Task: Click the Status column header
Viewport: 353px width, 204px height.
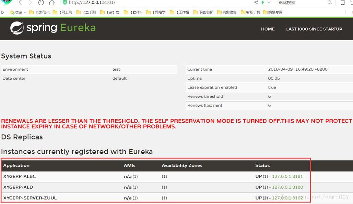Action: point(262,165)
